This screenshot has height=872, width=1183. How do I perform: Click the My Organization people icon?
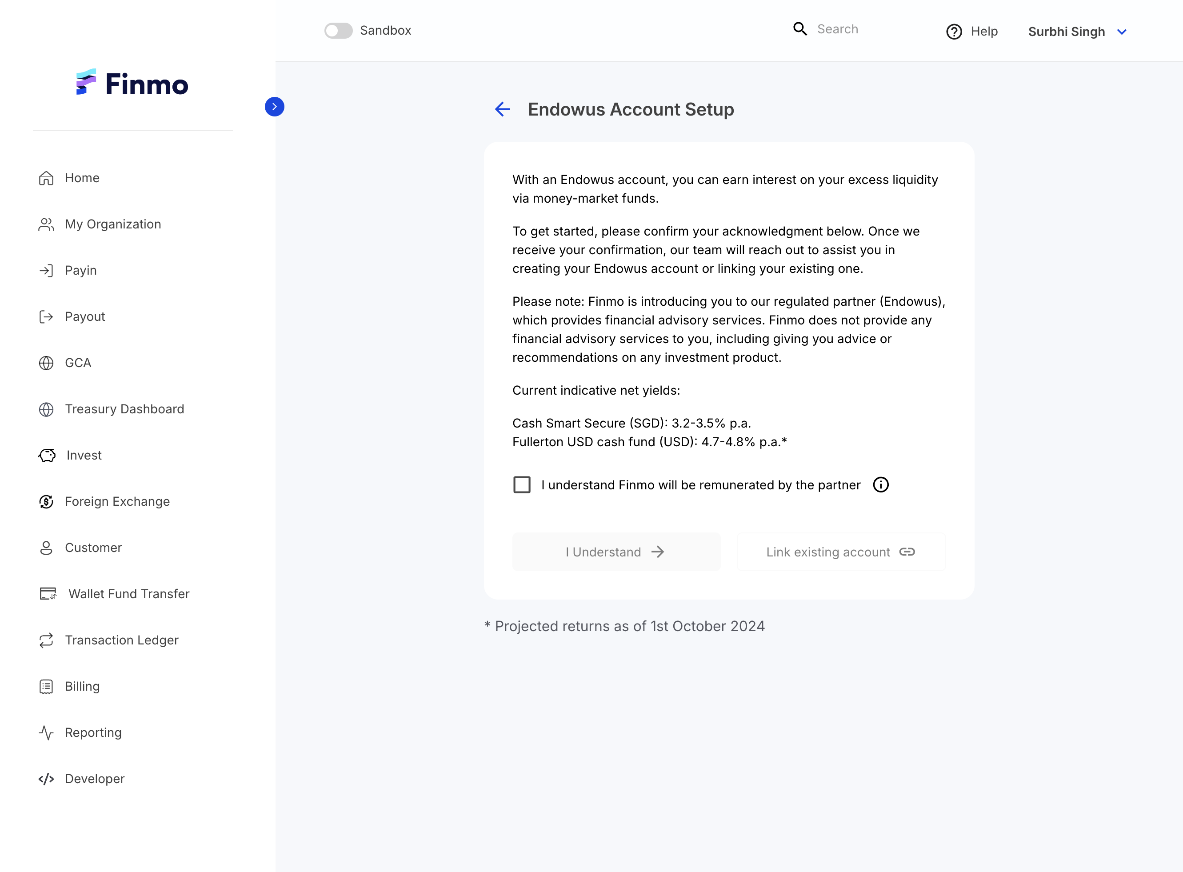(46, 224)
